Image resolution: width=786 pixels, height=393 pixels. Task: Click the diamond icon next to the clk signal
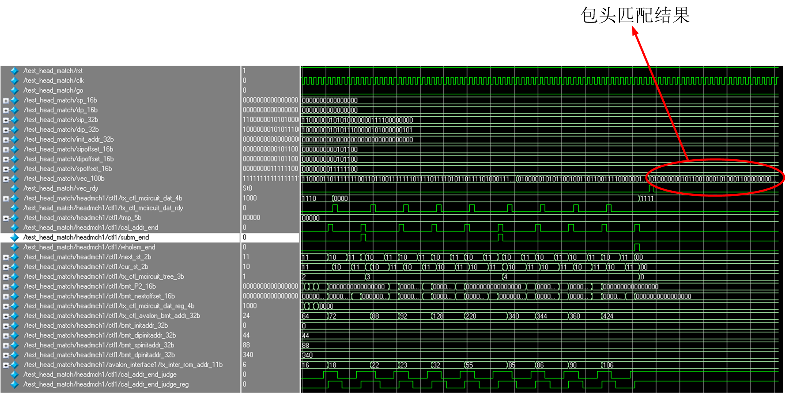(15, 81)
